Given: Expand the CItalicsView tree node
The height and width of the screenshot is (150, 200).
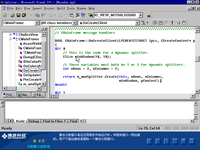Looking at the screenshot, I should pos(10,34).
